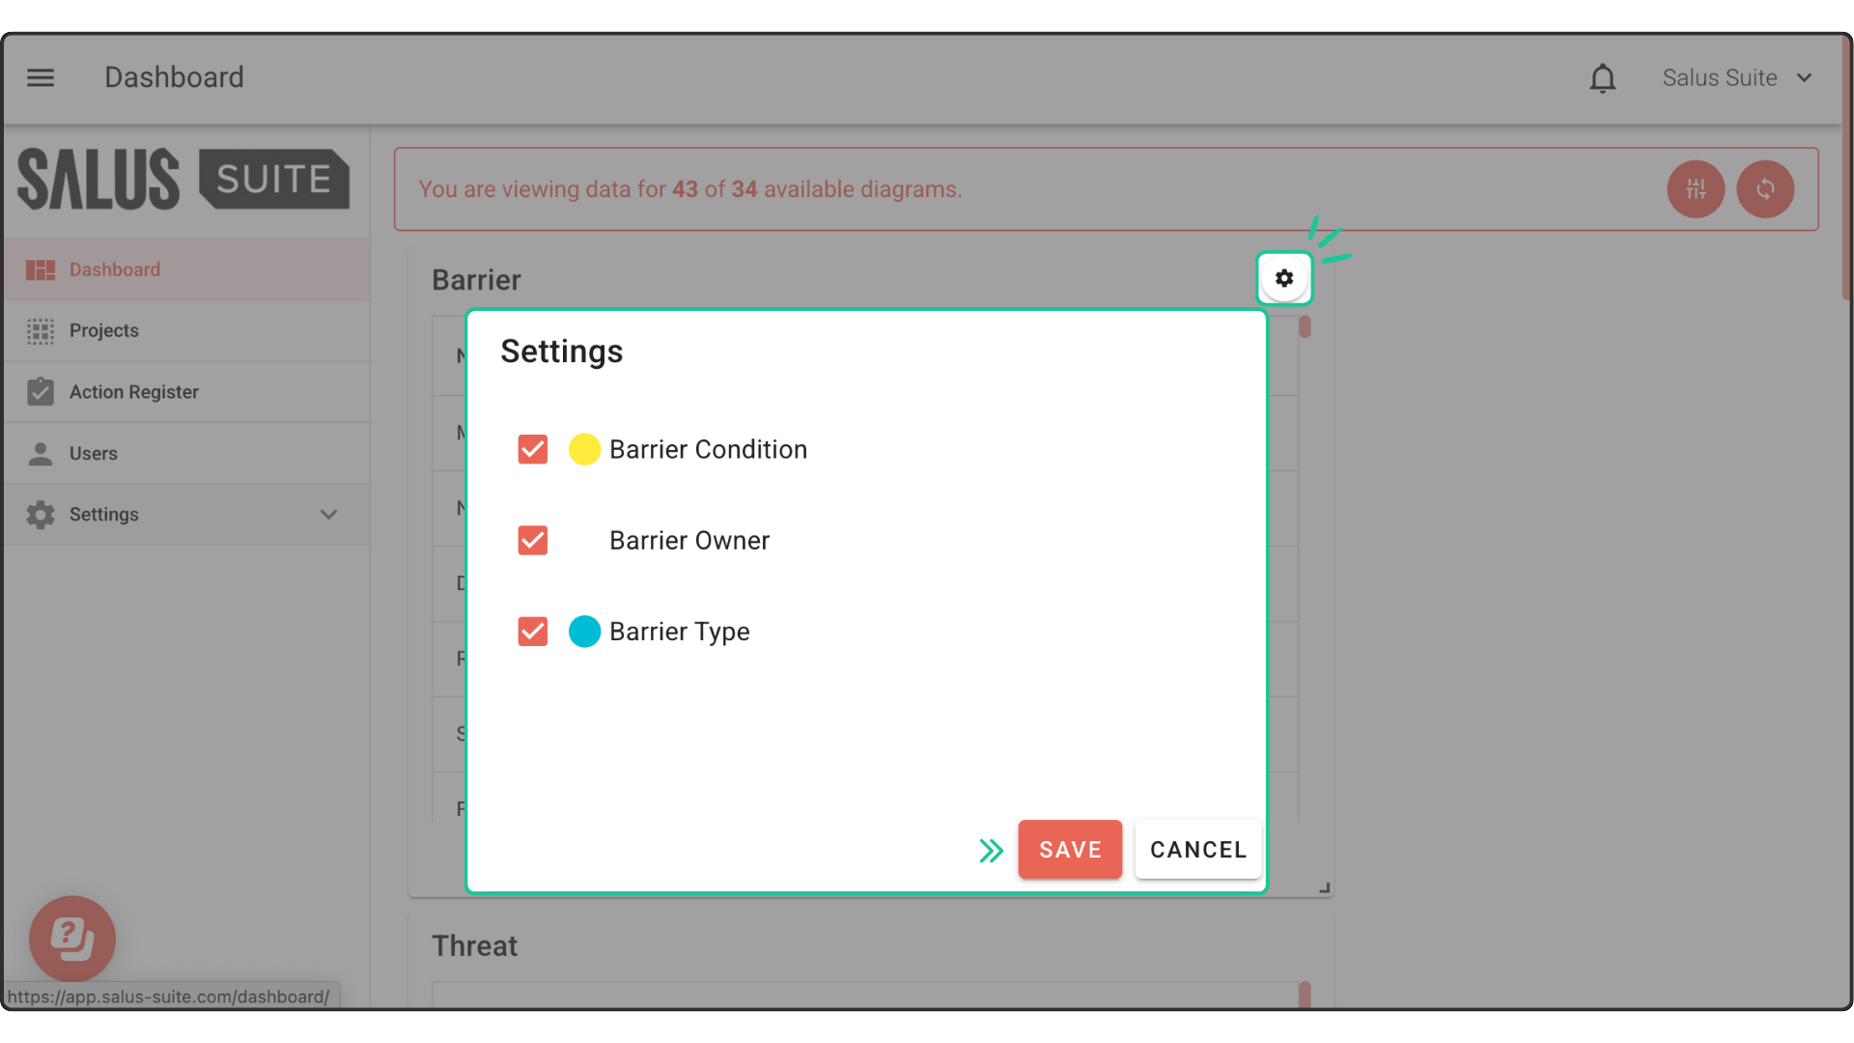Click the cyan Barrier Type color swatch

584,632
